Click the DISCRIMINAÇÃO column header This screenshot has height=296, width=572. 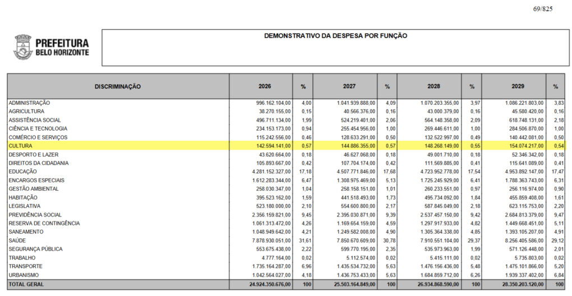(x=118, y=87)
